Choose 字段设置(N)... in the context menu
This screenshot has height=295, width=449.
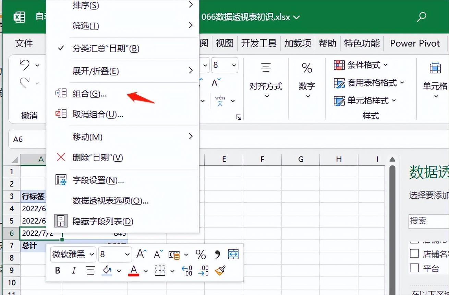pos(98,180)
